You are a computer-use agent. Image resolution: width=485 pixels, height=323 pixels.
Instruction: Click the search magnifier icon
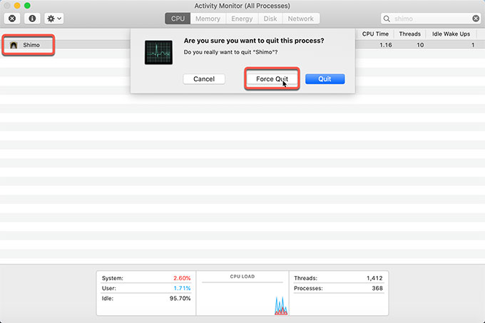point(387,19)
